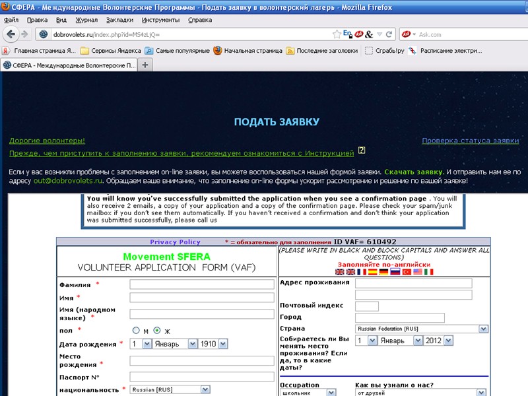Select the USA flag language
Screen dimensions: 528x396
[x=418, y=272]
